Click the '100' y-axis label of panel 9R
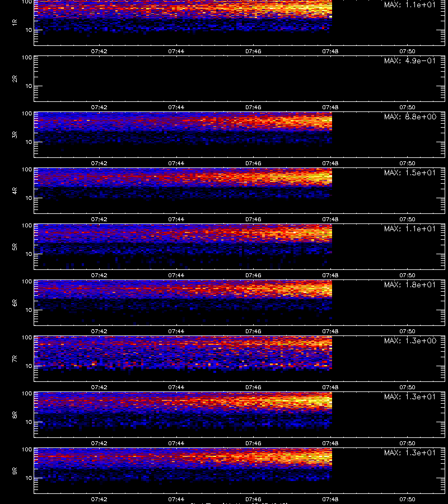Screen dimensions: 448x504 [27, 449]
